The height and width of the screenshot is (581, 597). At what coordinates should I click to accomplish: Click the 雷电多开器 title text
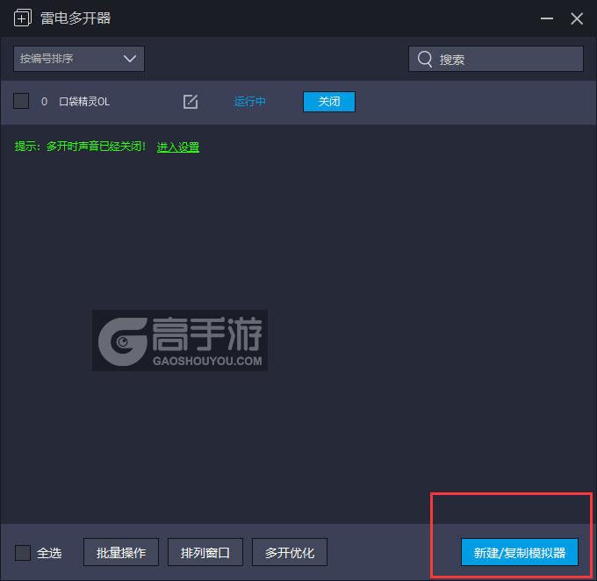(76, 18)
